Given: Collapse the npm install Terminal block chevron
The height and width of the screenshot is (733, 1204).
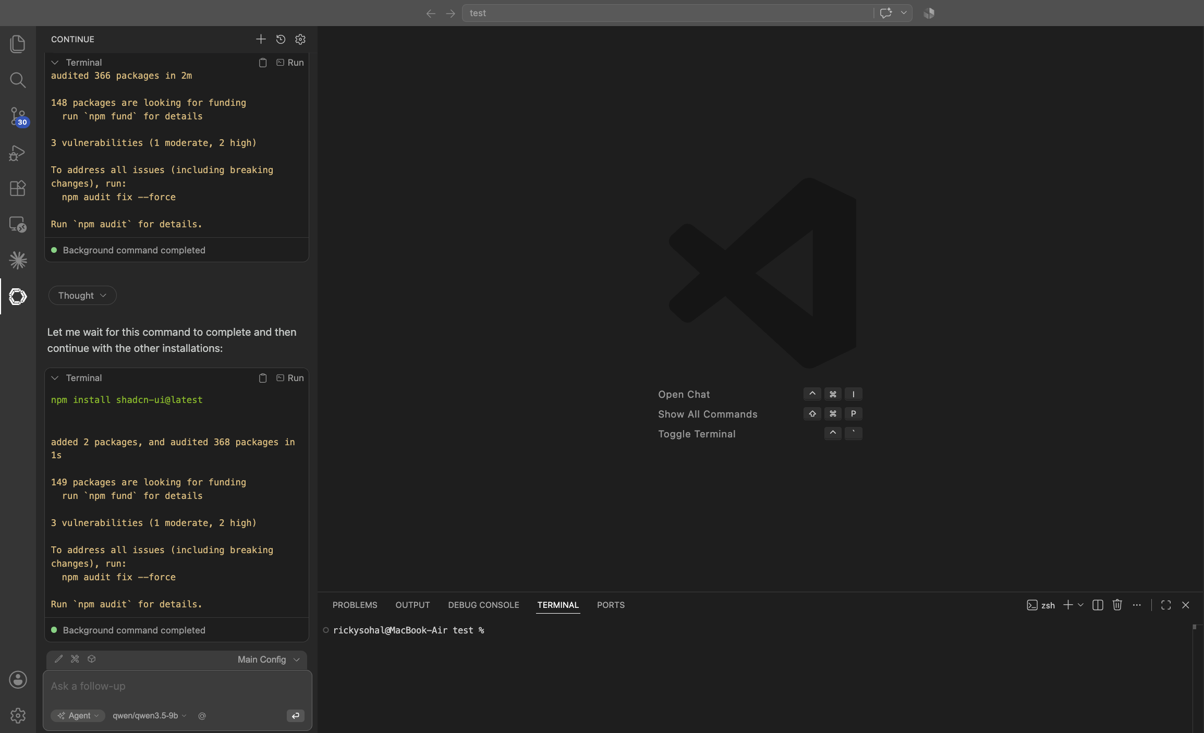Looking at the screenshot, I should pos(55,378).
